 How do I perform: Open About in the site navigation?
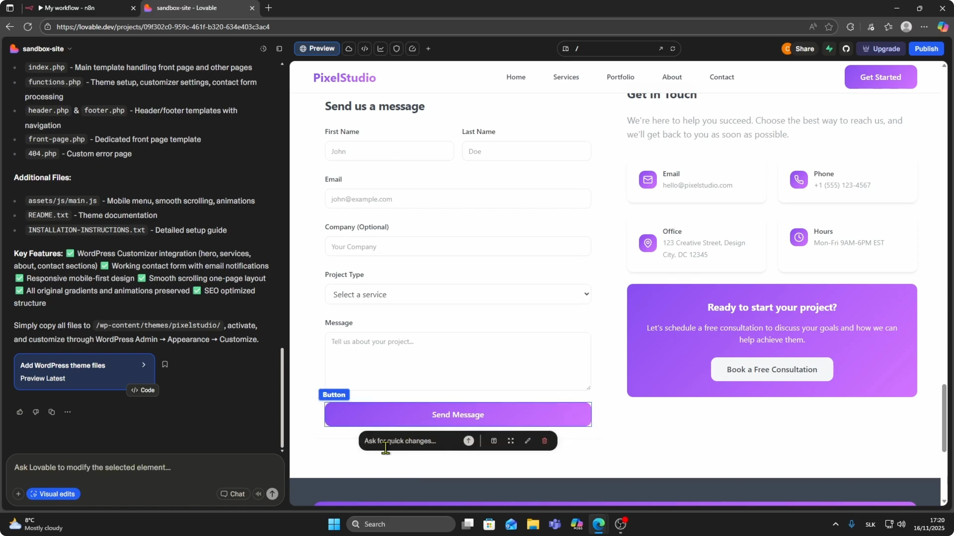(672, 77)
